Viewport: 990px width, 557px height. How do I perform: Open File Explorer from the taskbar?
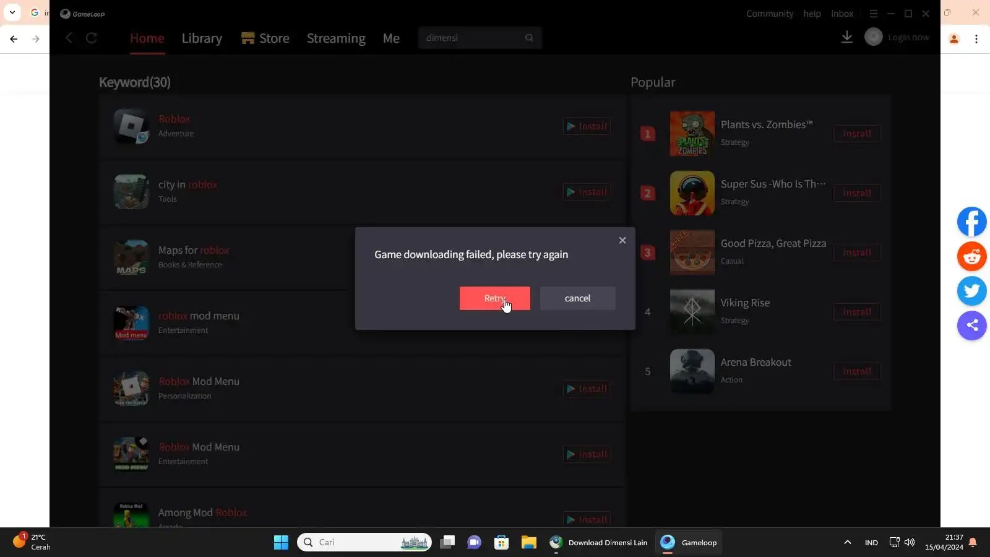(528, 543)
